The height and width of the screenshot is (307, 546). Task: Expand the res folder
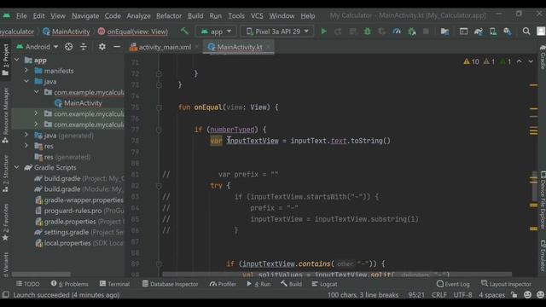click(26, 146)
